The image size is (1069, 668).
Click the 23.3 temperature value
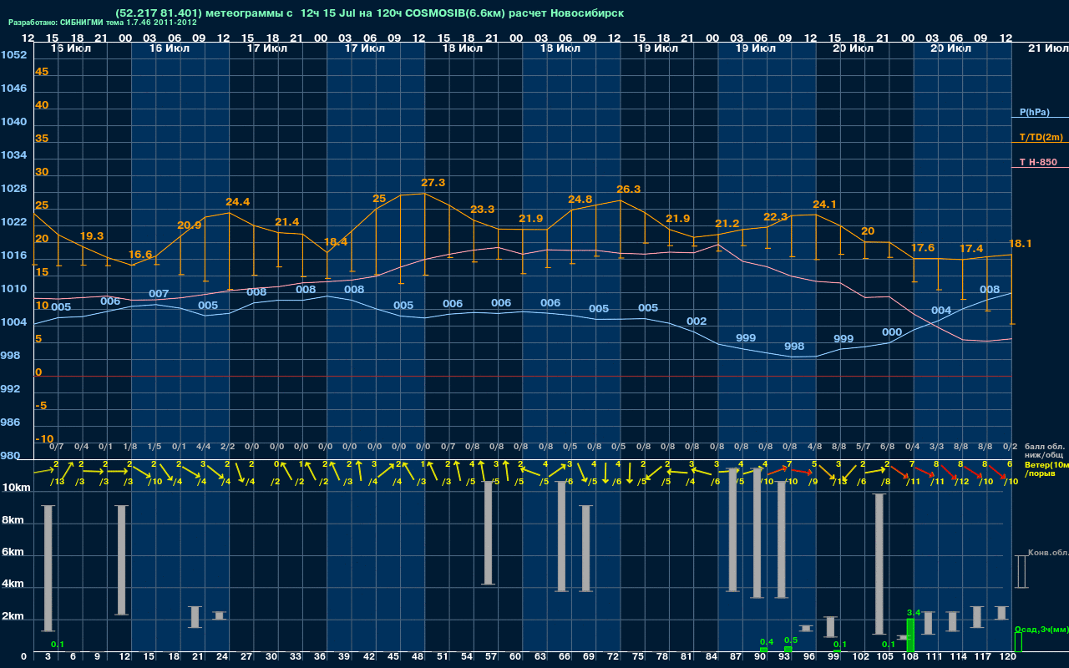pos(482,209)
